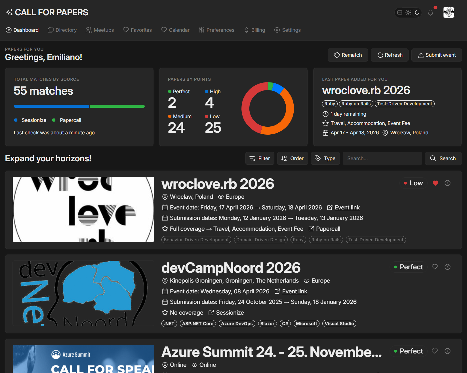Open the Rematch action

click(348, 55)
